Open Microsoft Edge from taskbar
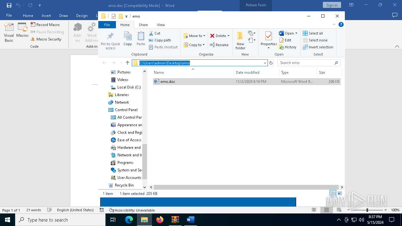The height and width of the screenshot is (226, 402). tap(129, 220)
